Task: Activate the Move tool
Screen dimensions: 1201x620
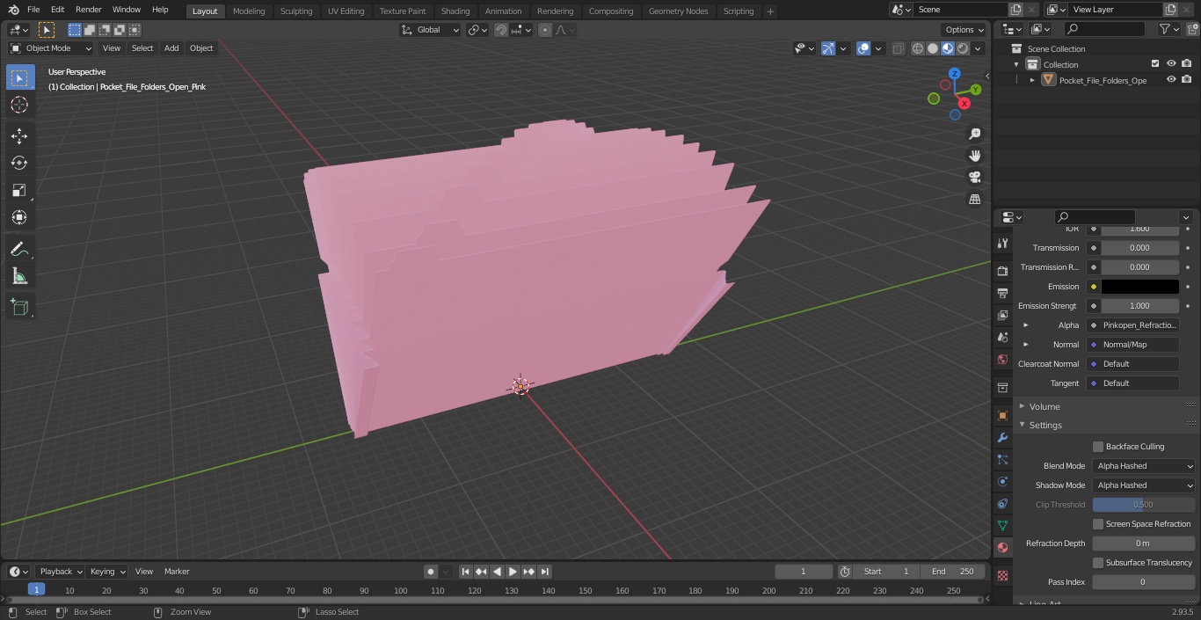Action: click(x=19, y=135)
